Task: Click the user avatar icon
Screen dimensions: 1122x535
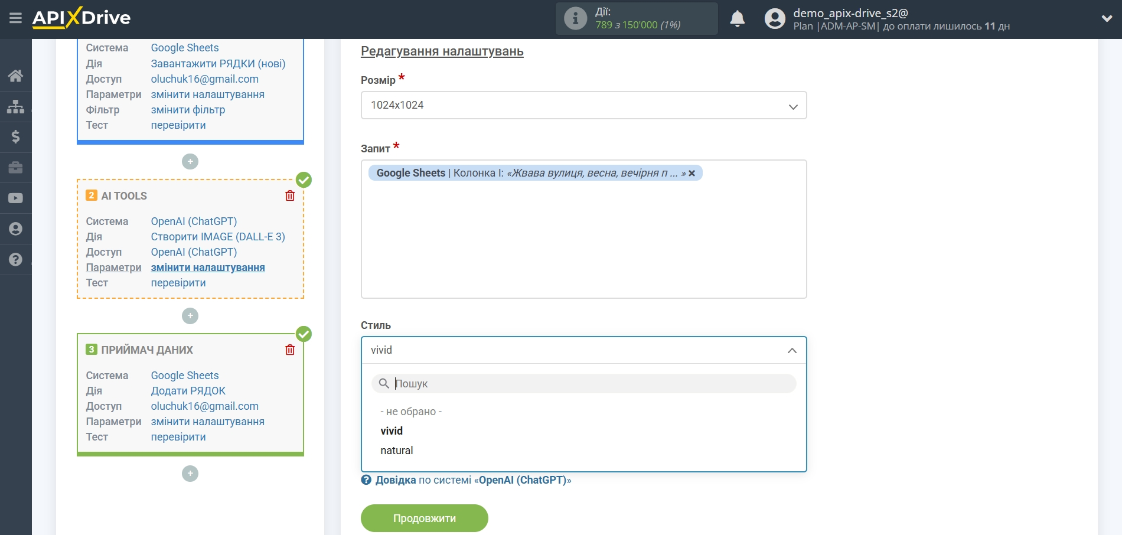Action: 775,19
